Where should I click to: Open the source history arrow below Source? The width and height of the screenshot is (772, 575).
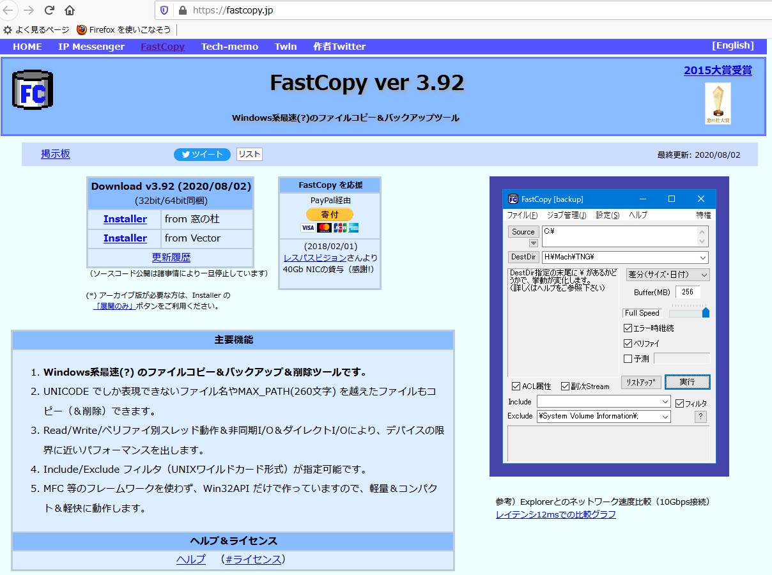(533, 243)
